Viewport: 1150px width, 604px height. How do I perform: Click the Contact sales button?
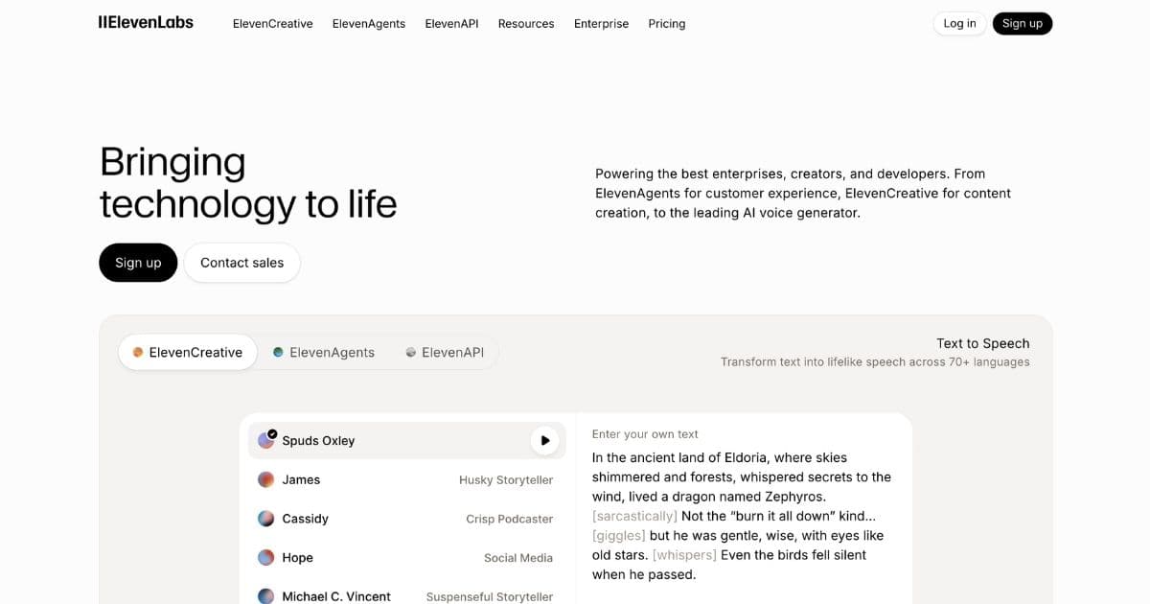(241, 262)
